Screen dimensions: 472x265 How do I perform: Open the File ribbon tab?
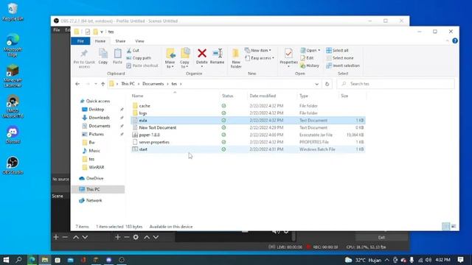80,41
